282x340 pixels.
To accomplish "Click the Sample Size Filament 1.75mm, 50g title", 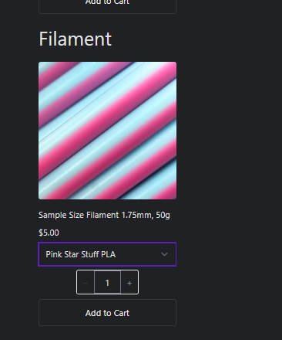I will point(104,215).
